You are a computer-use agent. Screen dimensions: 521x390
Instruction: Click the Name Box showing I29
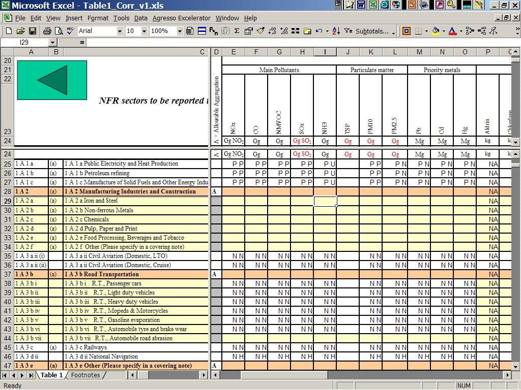(x=24, y=43)
